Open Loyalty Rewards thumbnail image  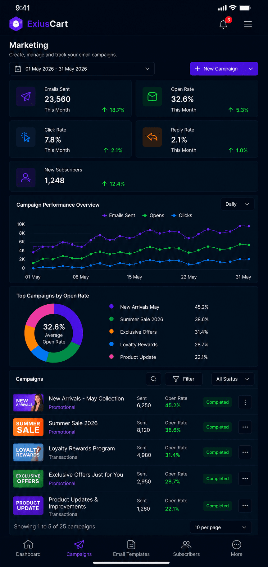tap(28, 452)
